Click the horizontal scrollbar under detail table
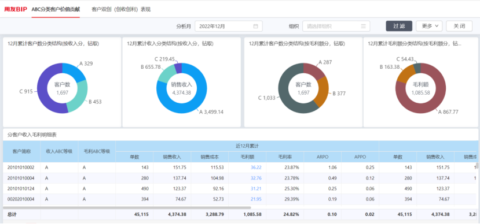This screenshot has height=224, width=480. [x=127, y=207]
